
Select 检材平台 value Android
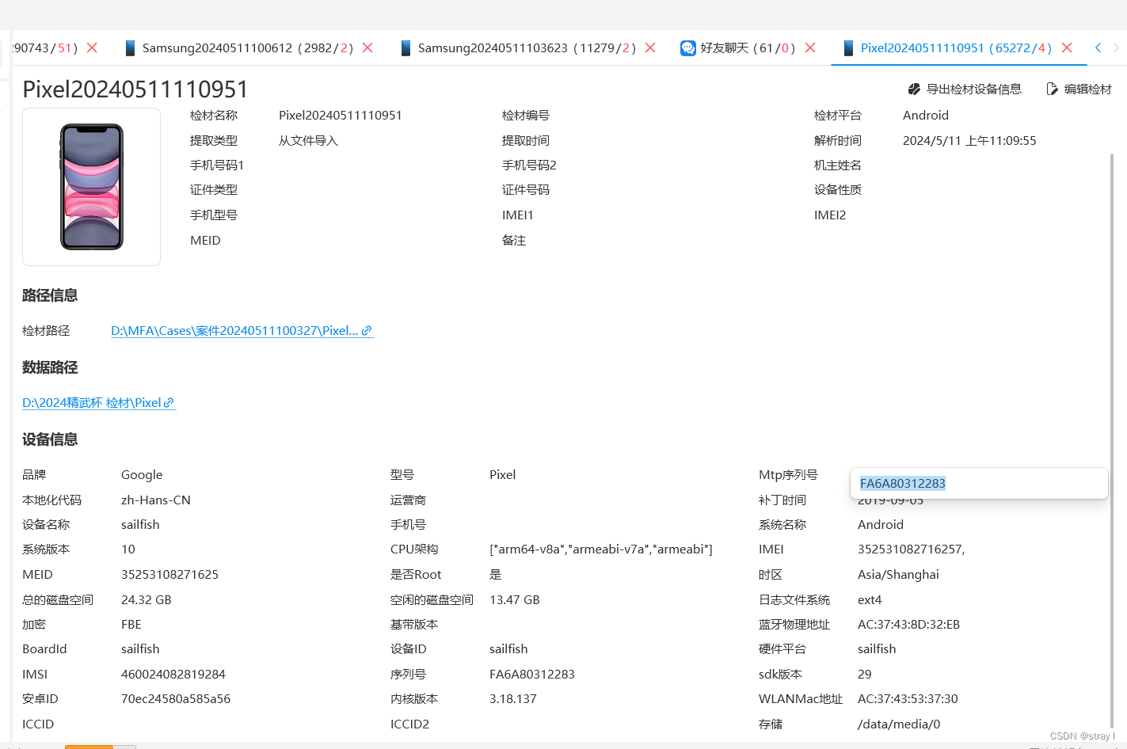coord(926,116)
